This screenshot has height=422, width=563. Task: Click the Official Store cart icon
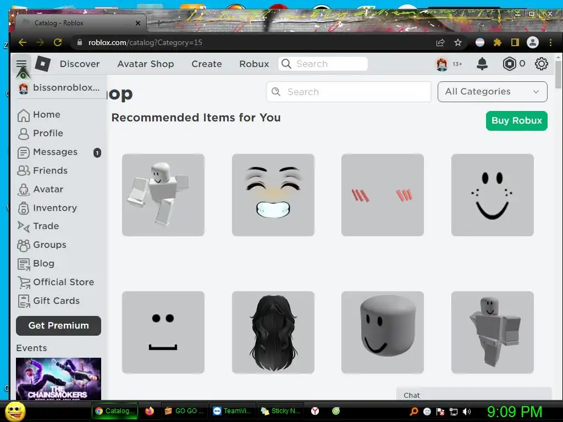click(24, 283)
